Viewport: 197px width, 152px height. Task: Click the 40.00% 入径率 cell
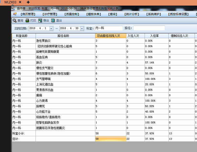point(157,112)
